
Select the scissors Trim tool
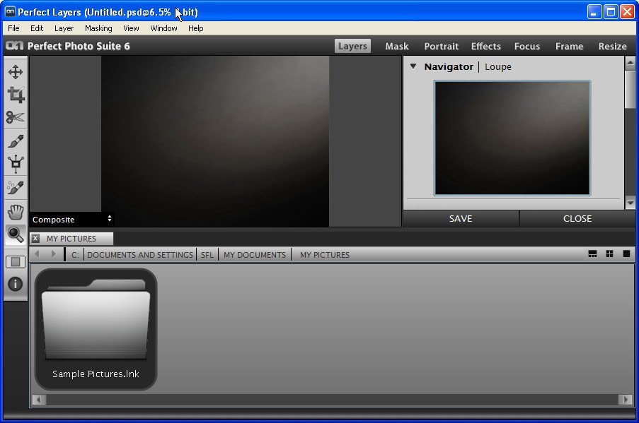tap(16, 117)
